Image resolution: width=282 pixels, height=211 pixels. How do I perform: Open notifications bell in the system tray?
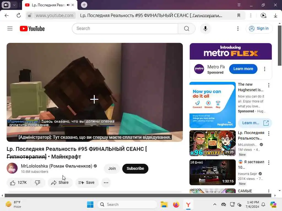coord(263,204)
